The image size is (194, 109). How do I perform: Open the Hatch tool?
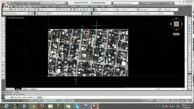coord(3,62)
